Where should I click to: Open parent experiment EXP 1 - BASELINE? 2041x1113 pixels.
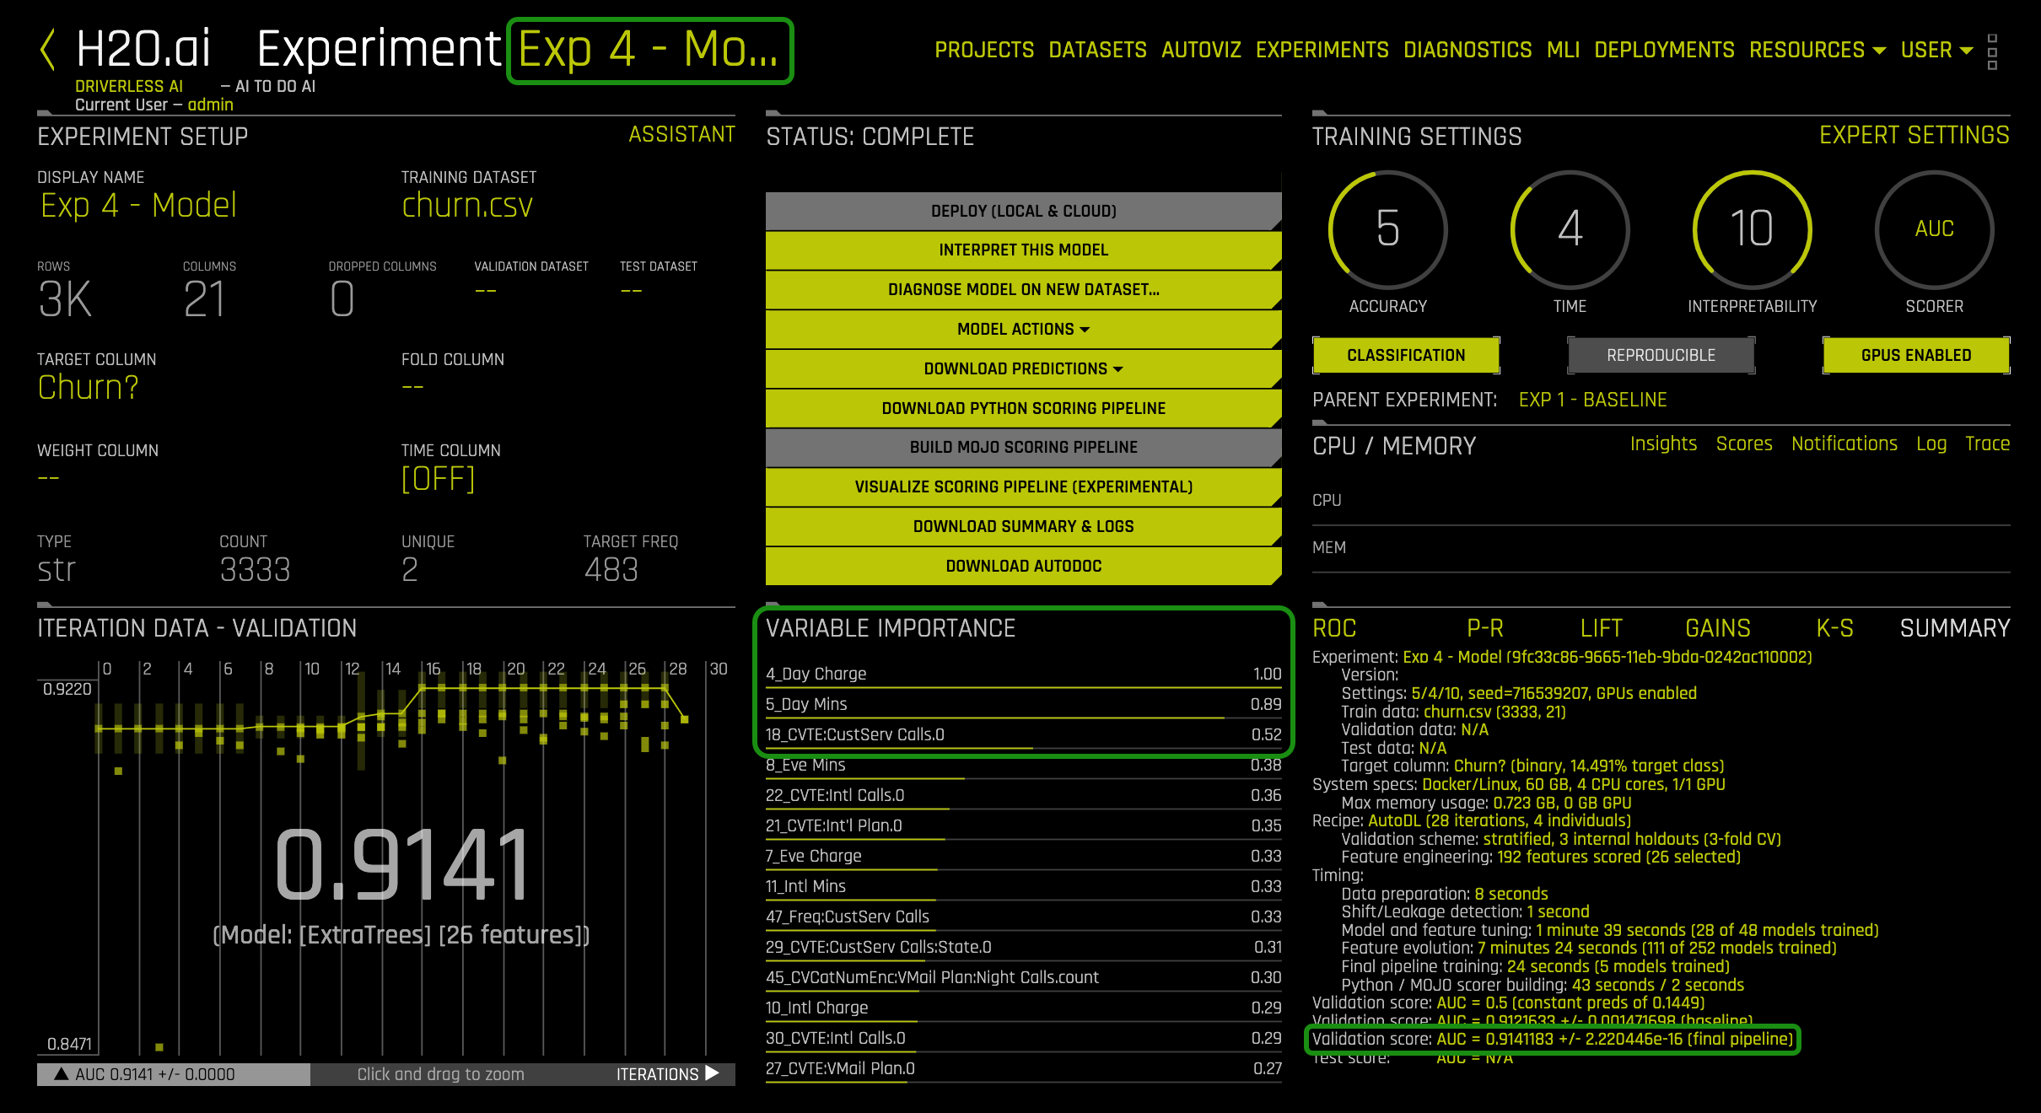[x=1592, y=400]
